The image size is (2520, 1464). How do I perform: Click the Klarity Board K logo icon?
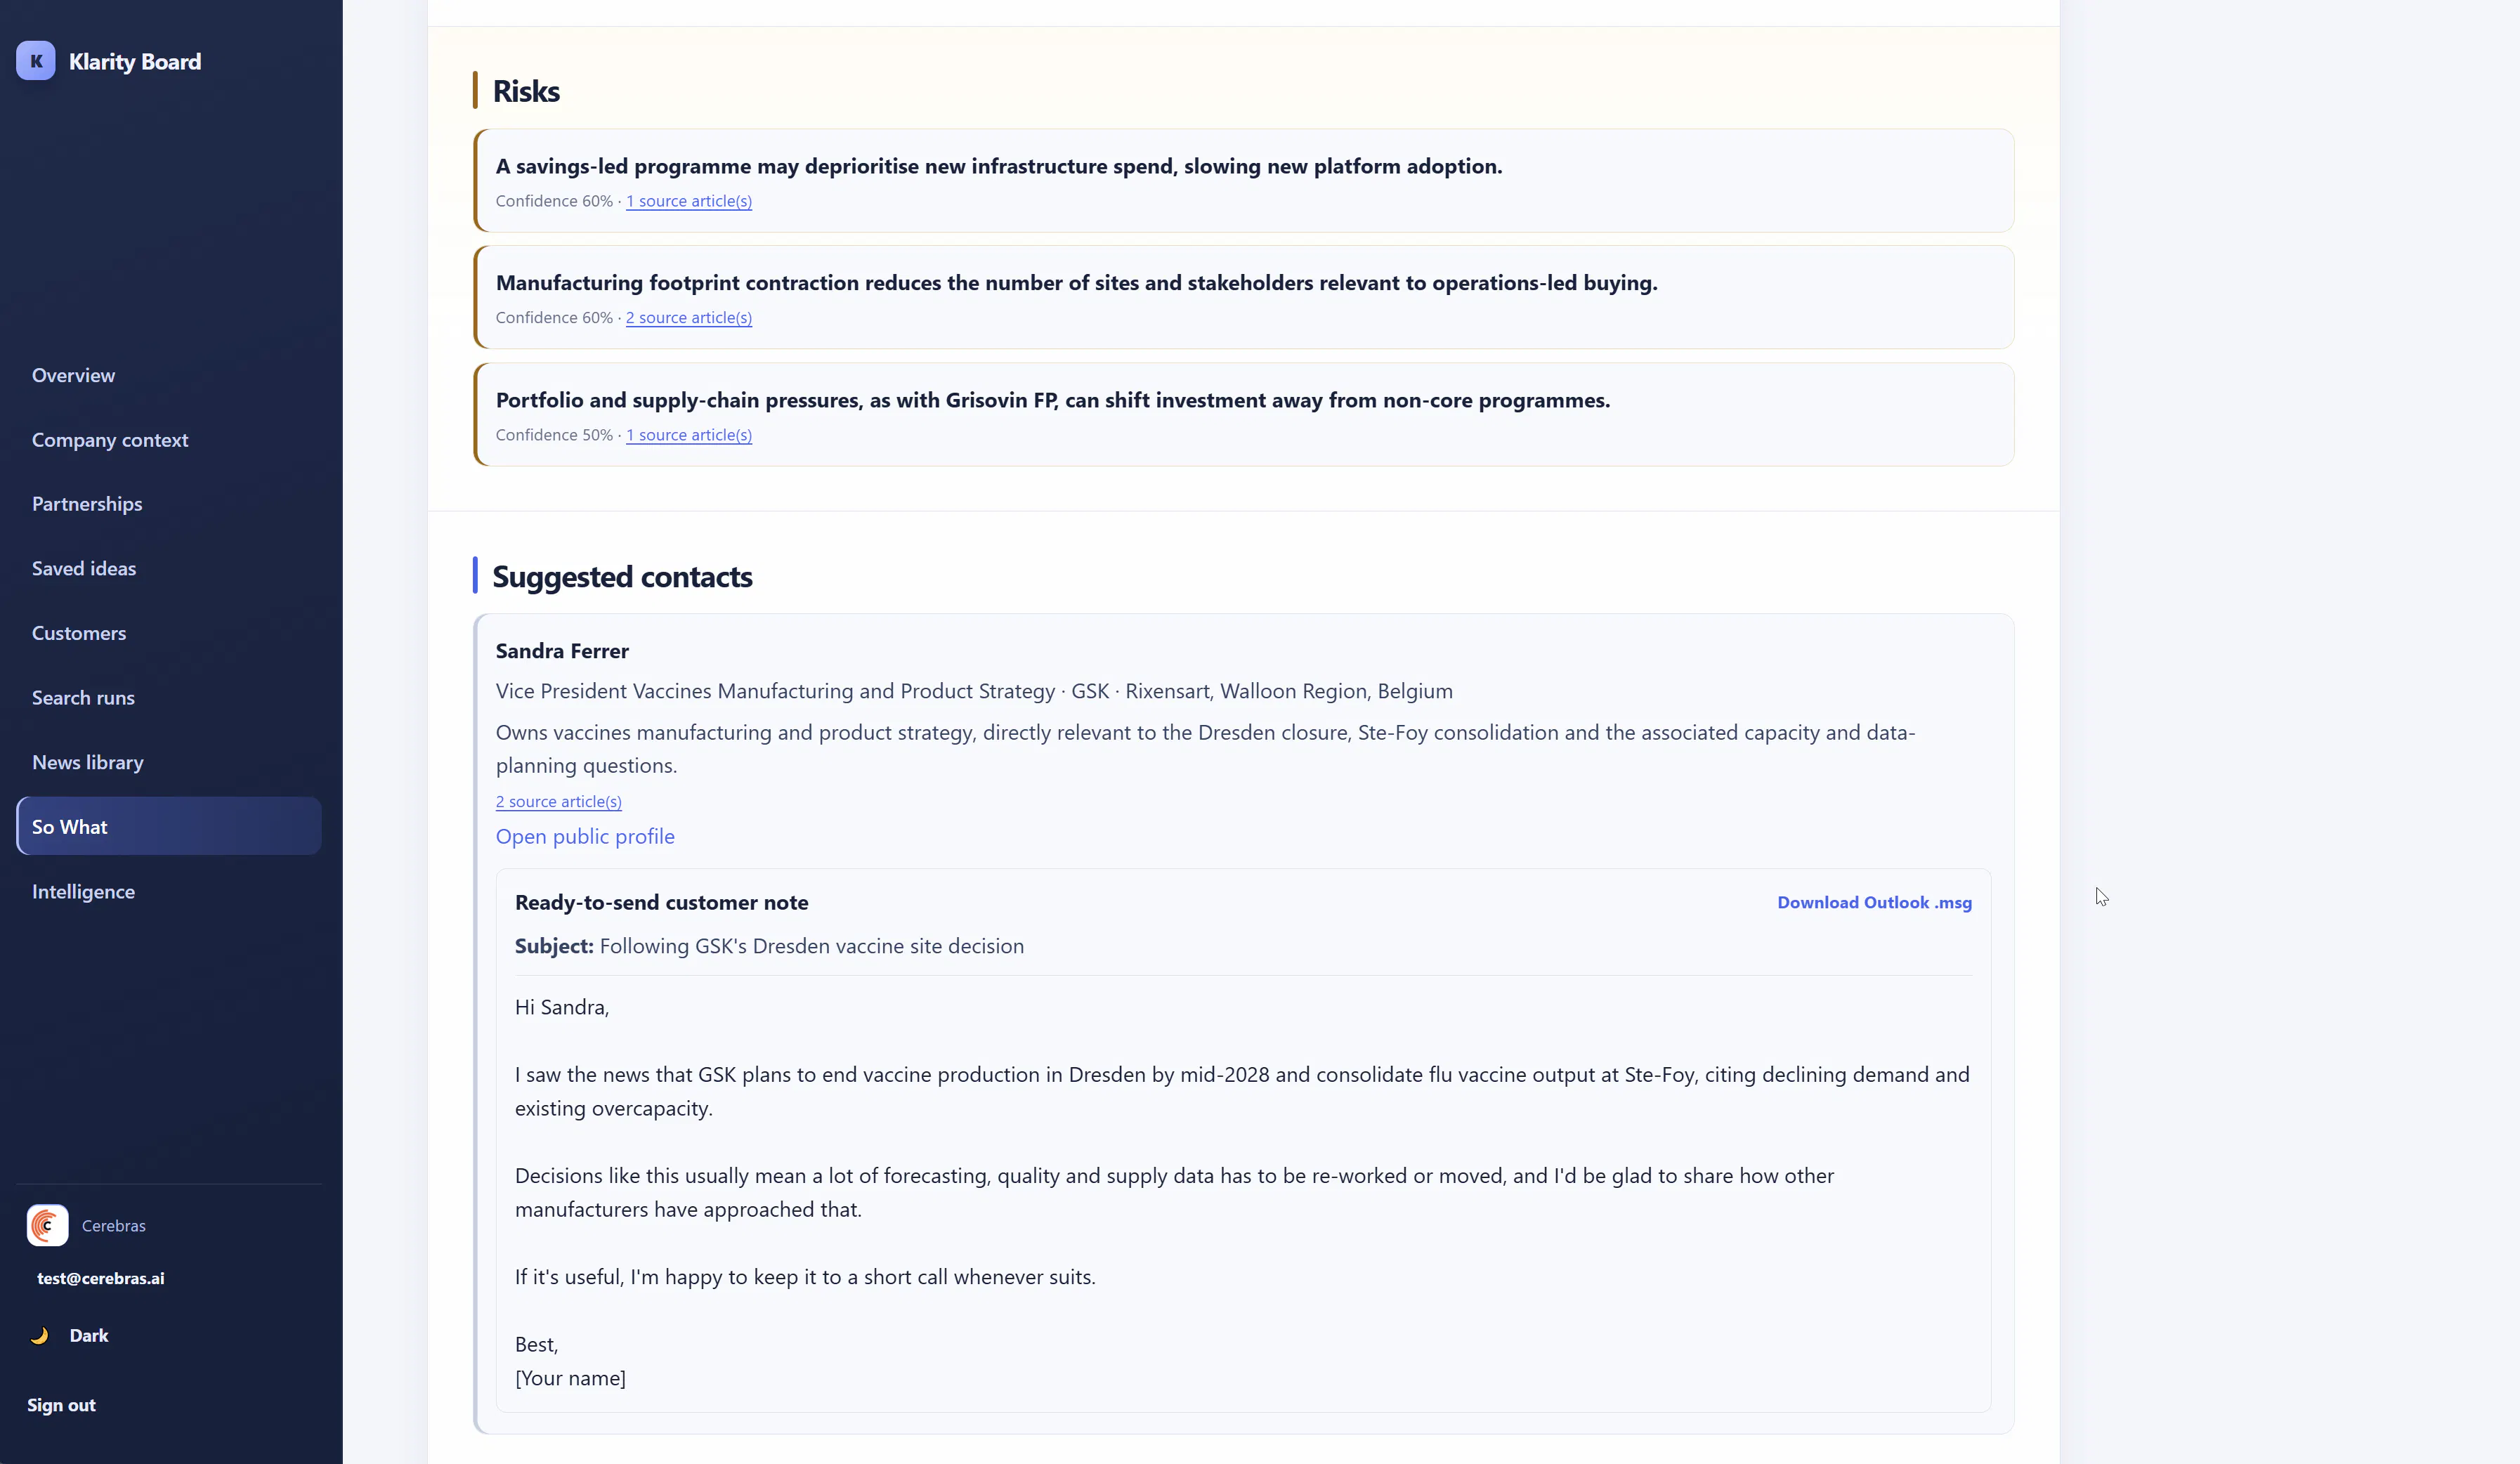36,61
